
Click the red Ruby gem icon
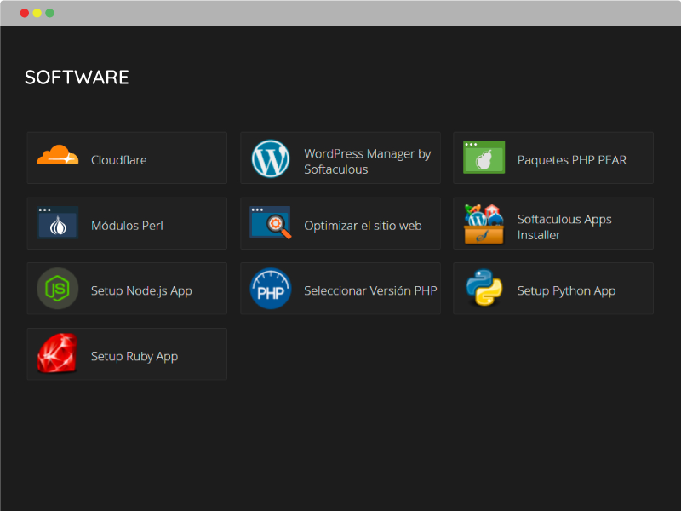point(57,353)
